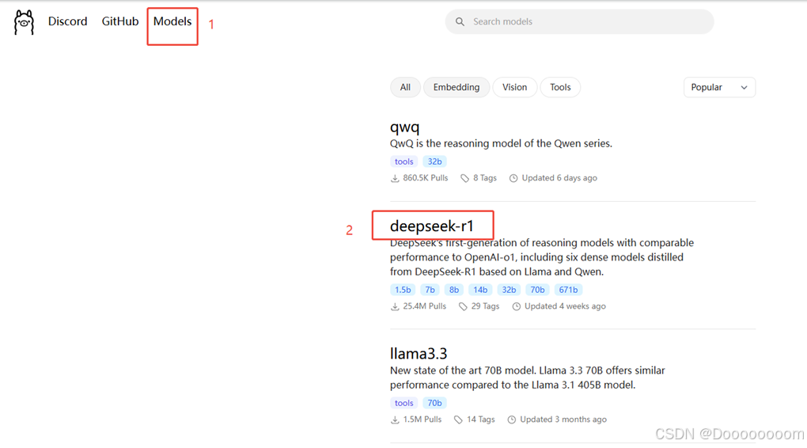
Task: Click the 671b tag under deepseek-r1
Action: 568,290
